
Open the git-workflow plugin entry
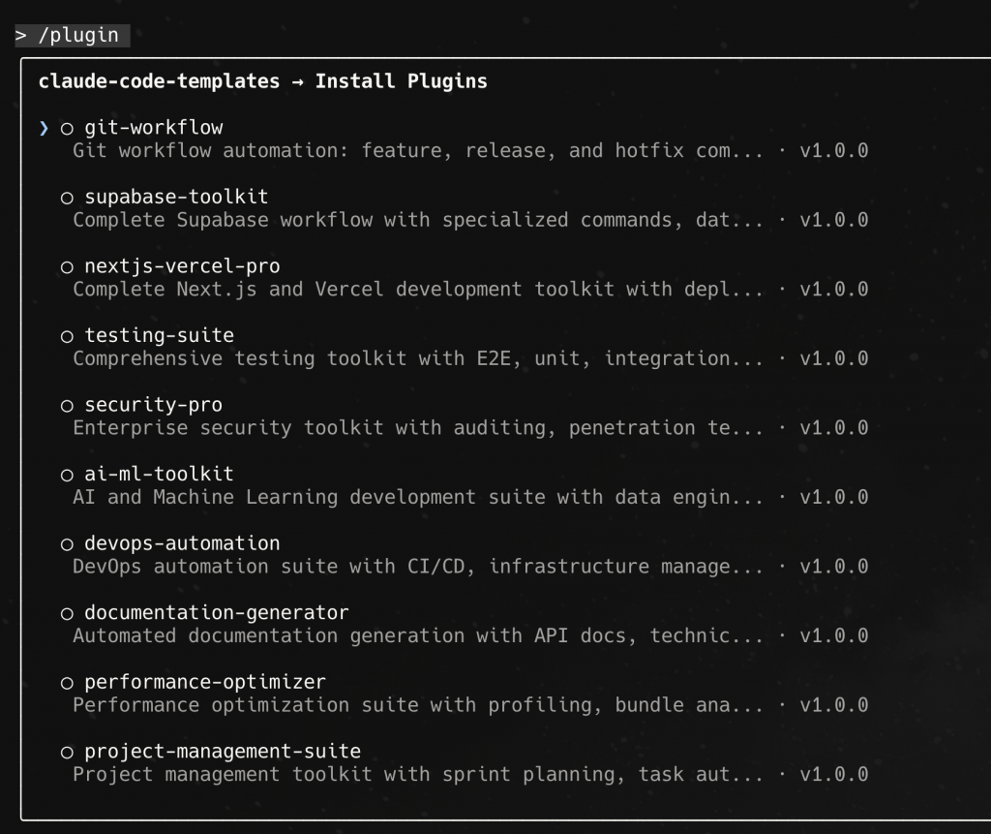tap(153, 127)
